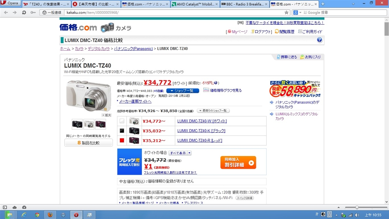The height and width of the screenshot is (219, 389).
Task: Click the white color swatch
Action: 122,121
